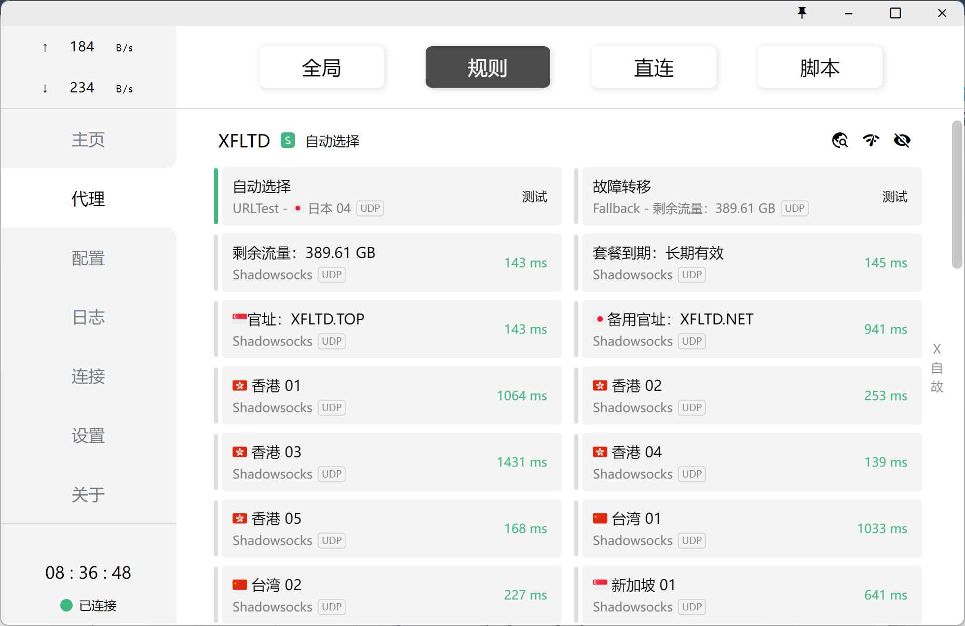The height and width of the screenshot is (626, 965).
Task: Click the Hong Kong flag on 香港 01
Action: point(240,386)
